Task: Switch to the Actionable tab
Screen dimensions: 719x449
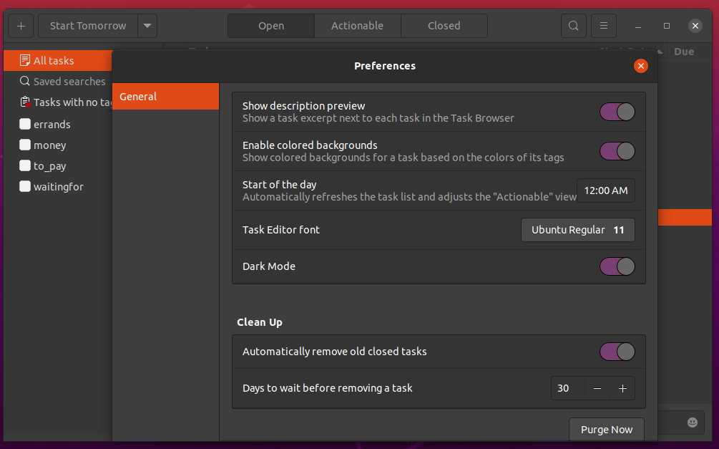Action: pos(357,26)
